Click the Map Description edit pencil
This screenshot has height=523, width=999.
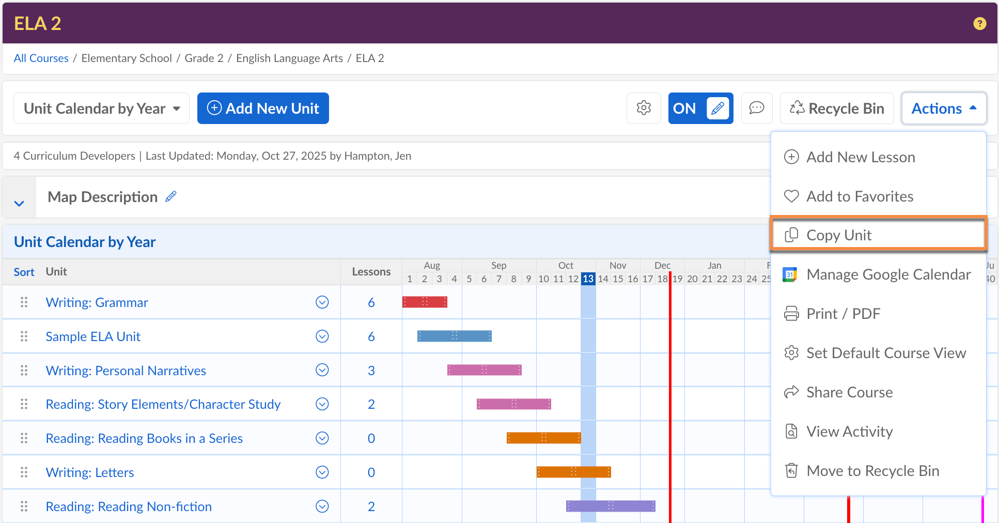coord(171,197)
